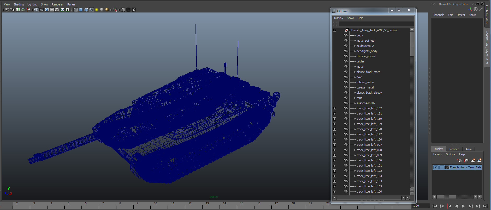Viewport: 491px width, 210px height.
Task: Click the Outliner vertical scrollbar thumb
Action: [412, 44]
